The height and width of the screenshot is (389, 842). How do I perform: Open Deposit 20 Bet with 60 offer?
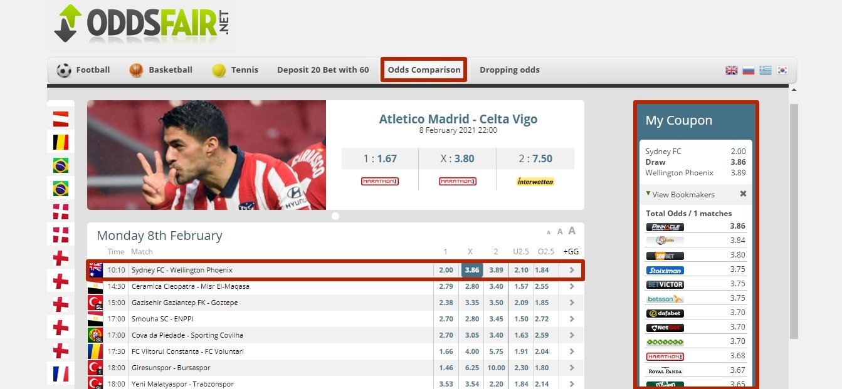tap(323, 70)
